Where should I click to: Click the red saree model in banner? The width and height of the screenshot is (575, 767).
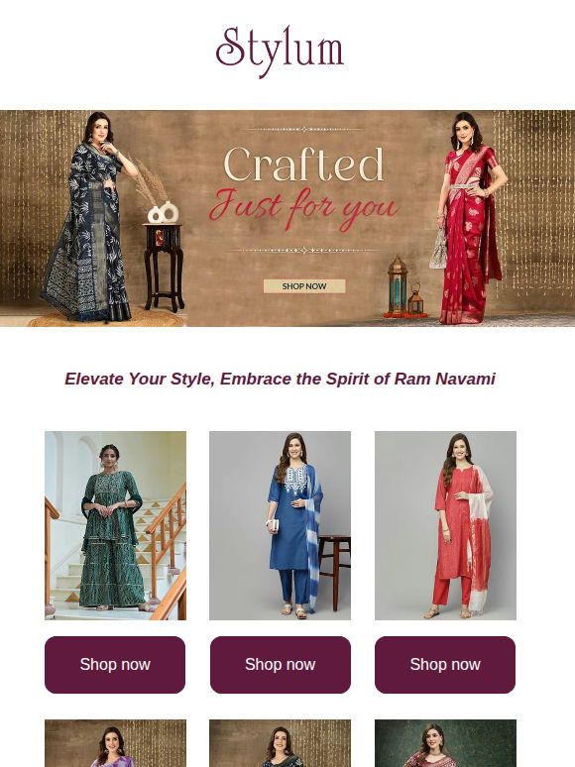click(x=467, y=218)
